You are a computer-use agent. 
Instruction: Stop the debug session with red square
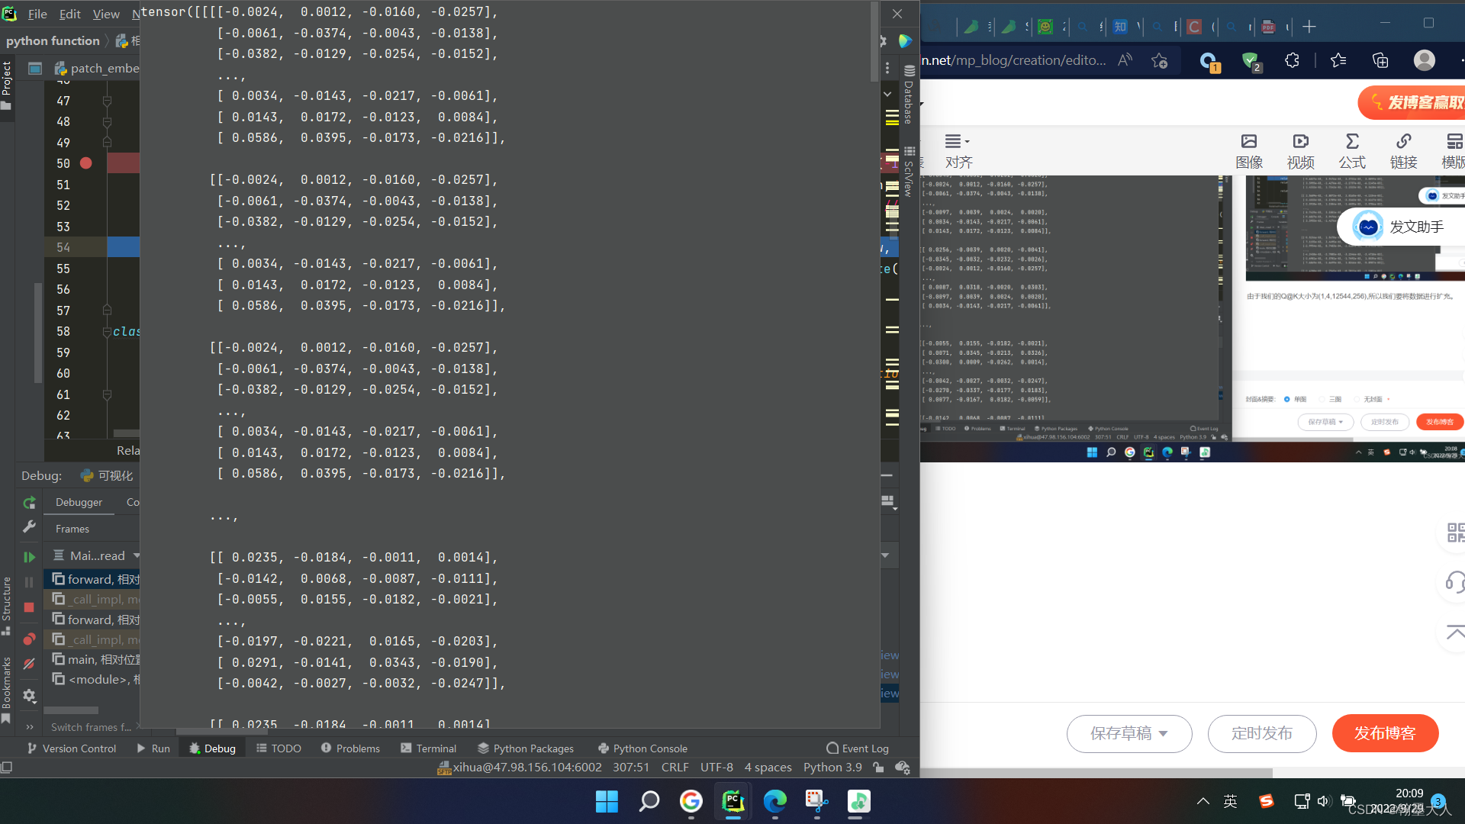(29, 607)
